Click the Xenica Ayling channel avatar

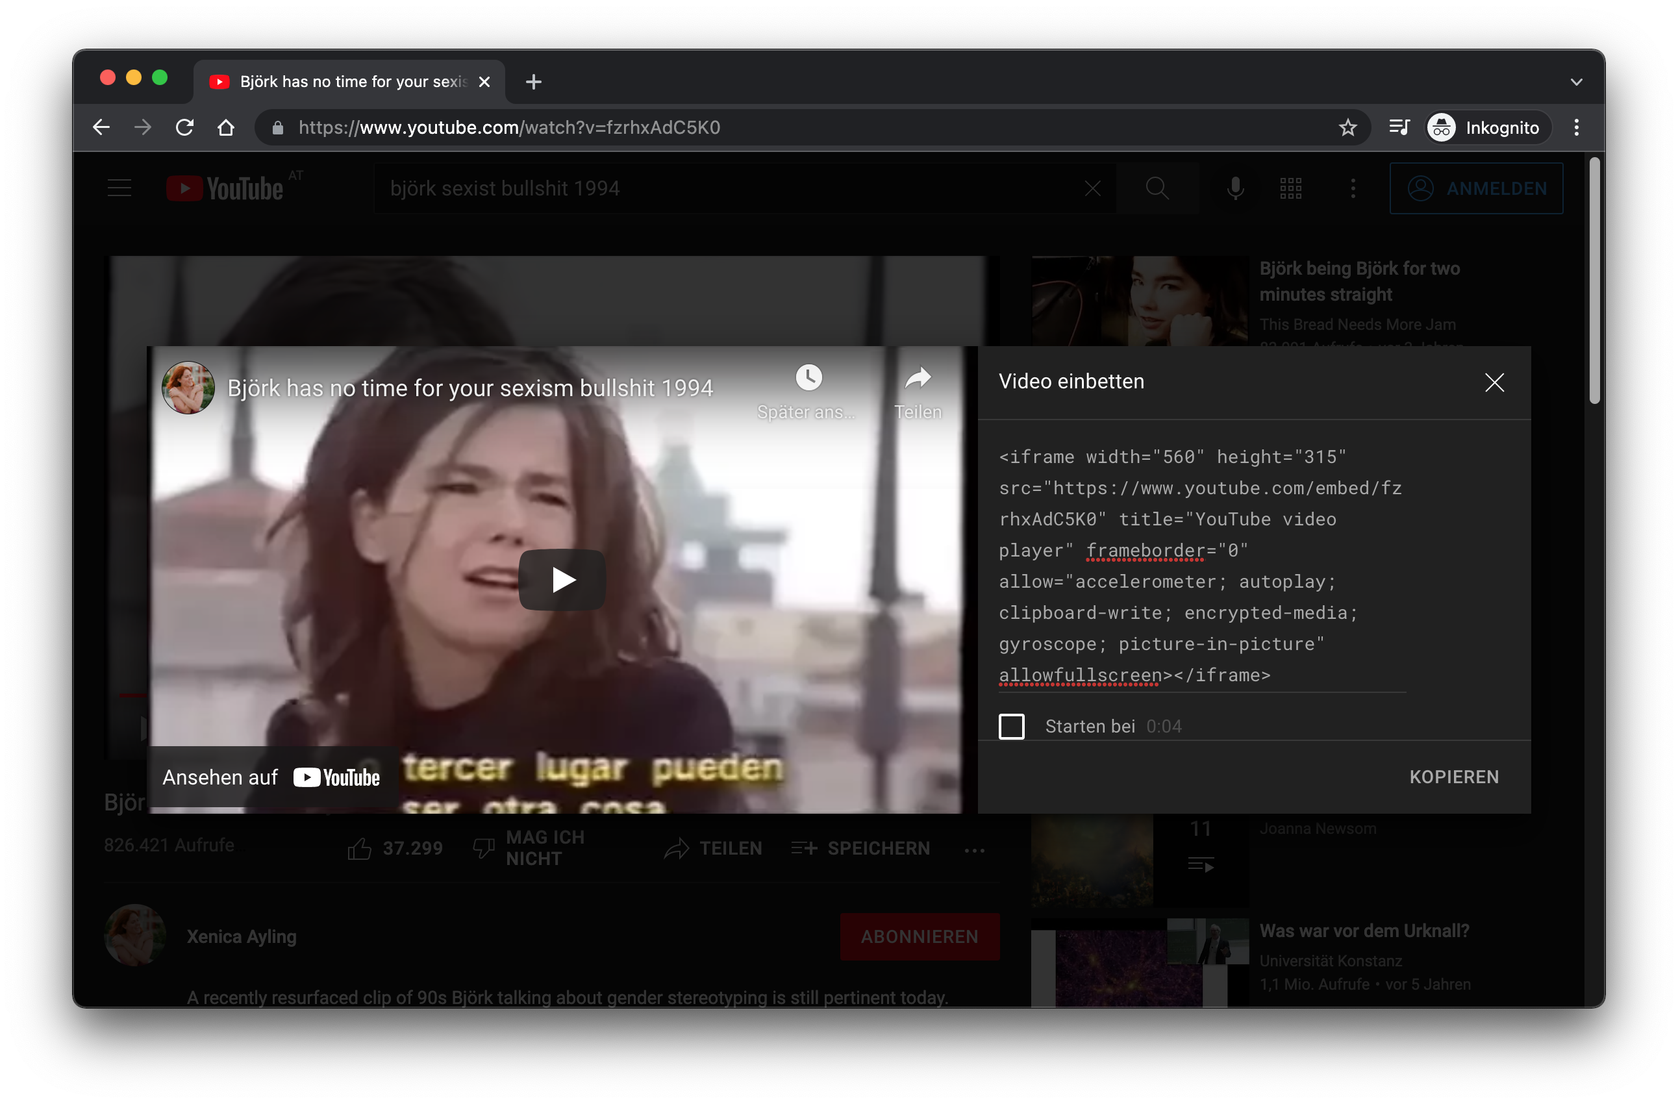(135, 935)
